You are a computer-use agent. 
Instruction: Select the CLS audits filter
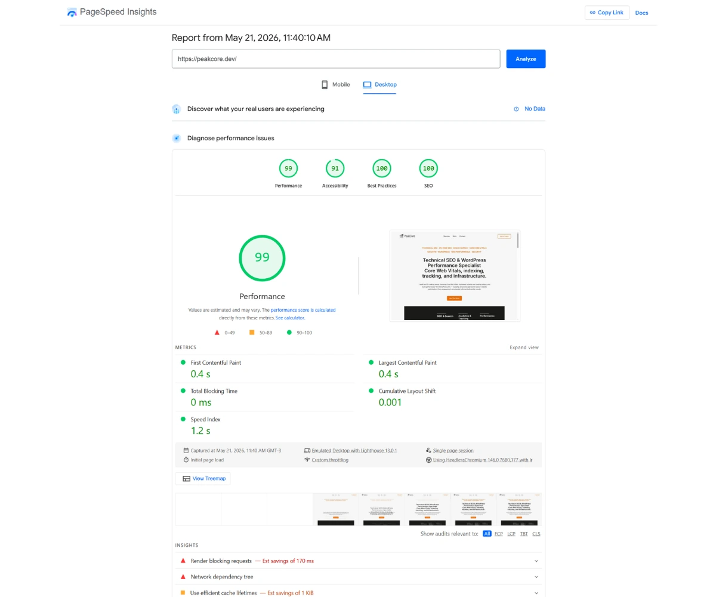pyautogui.click(x=536, y=534)
